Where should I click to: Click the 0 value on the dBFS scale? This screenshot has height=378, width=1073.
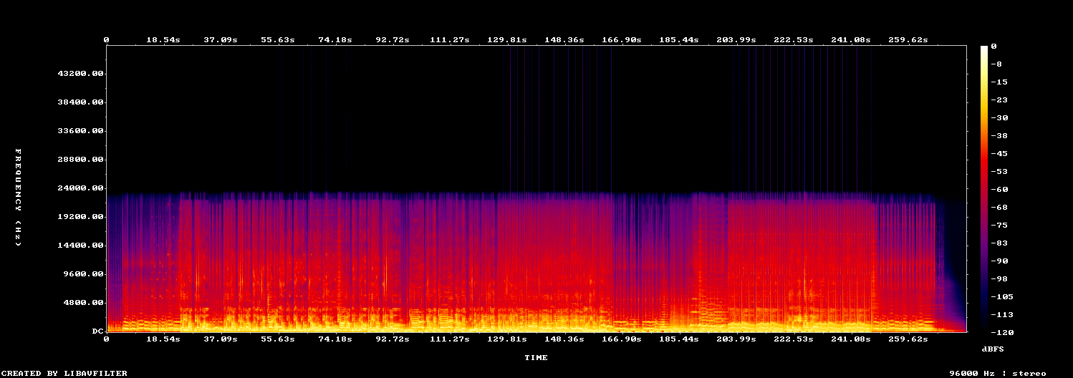[994, 47]
